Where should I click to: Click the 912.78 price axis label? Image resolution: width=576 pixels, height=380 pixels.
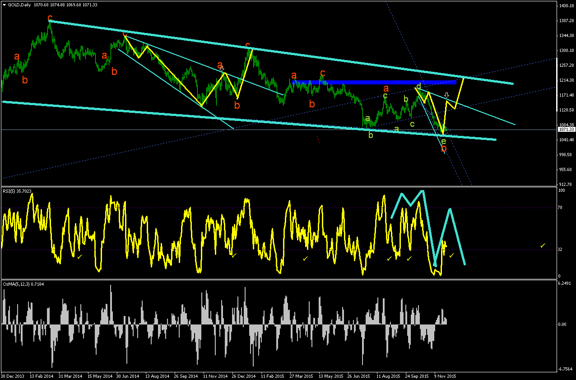point(565,184)
